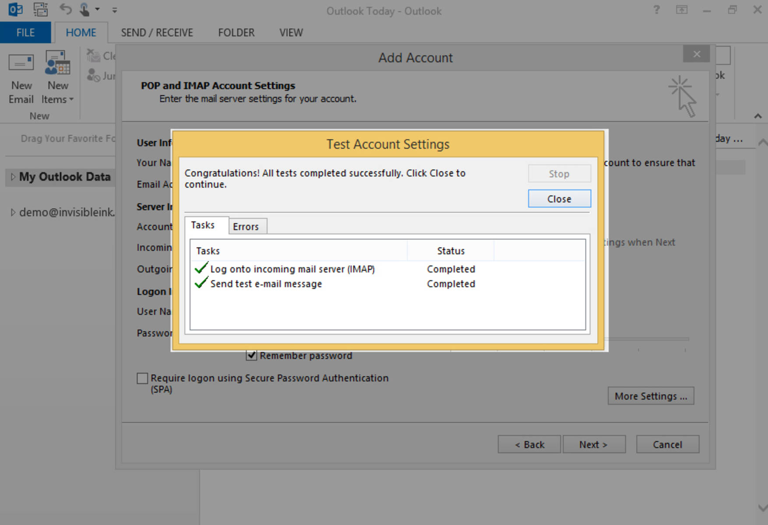The image size is (768, 525).
Task: Collapse the ribbon with the up chevron
Action: click(758, 116)
